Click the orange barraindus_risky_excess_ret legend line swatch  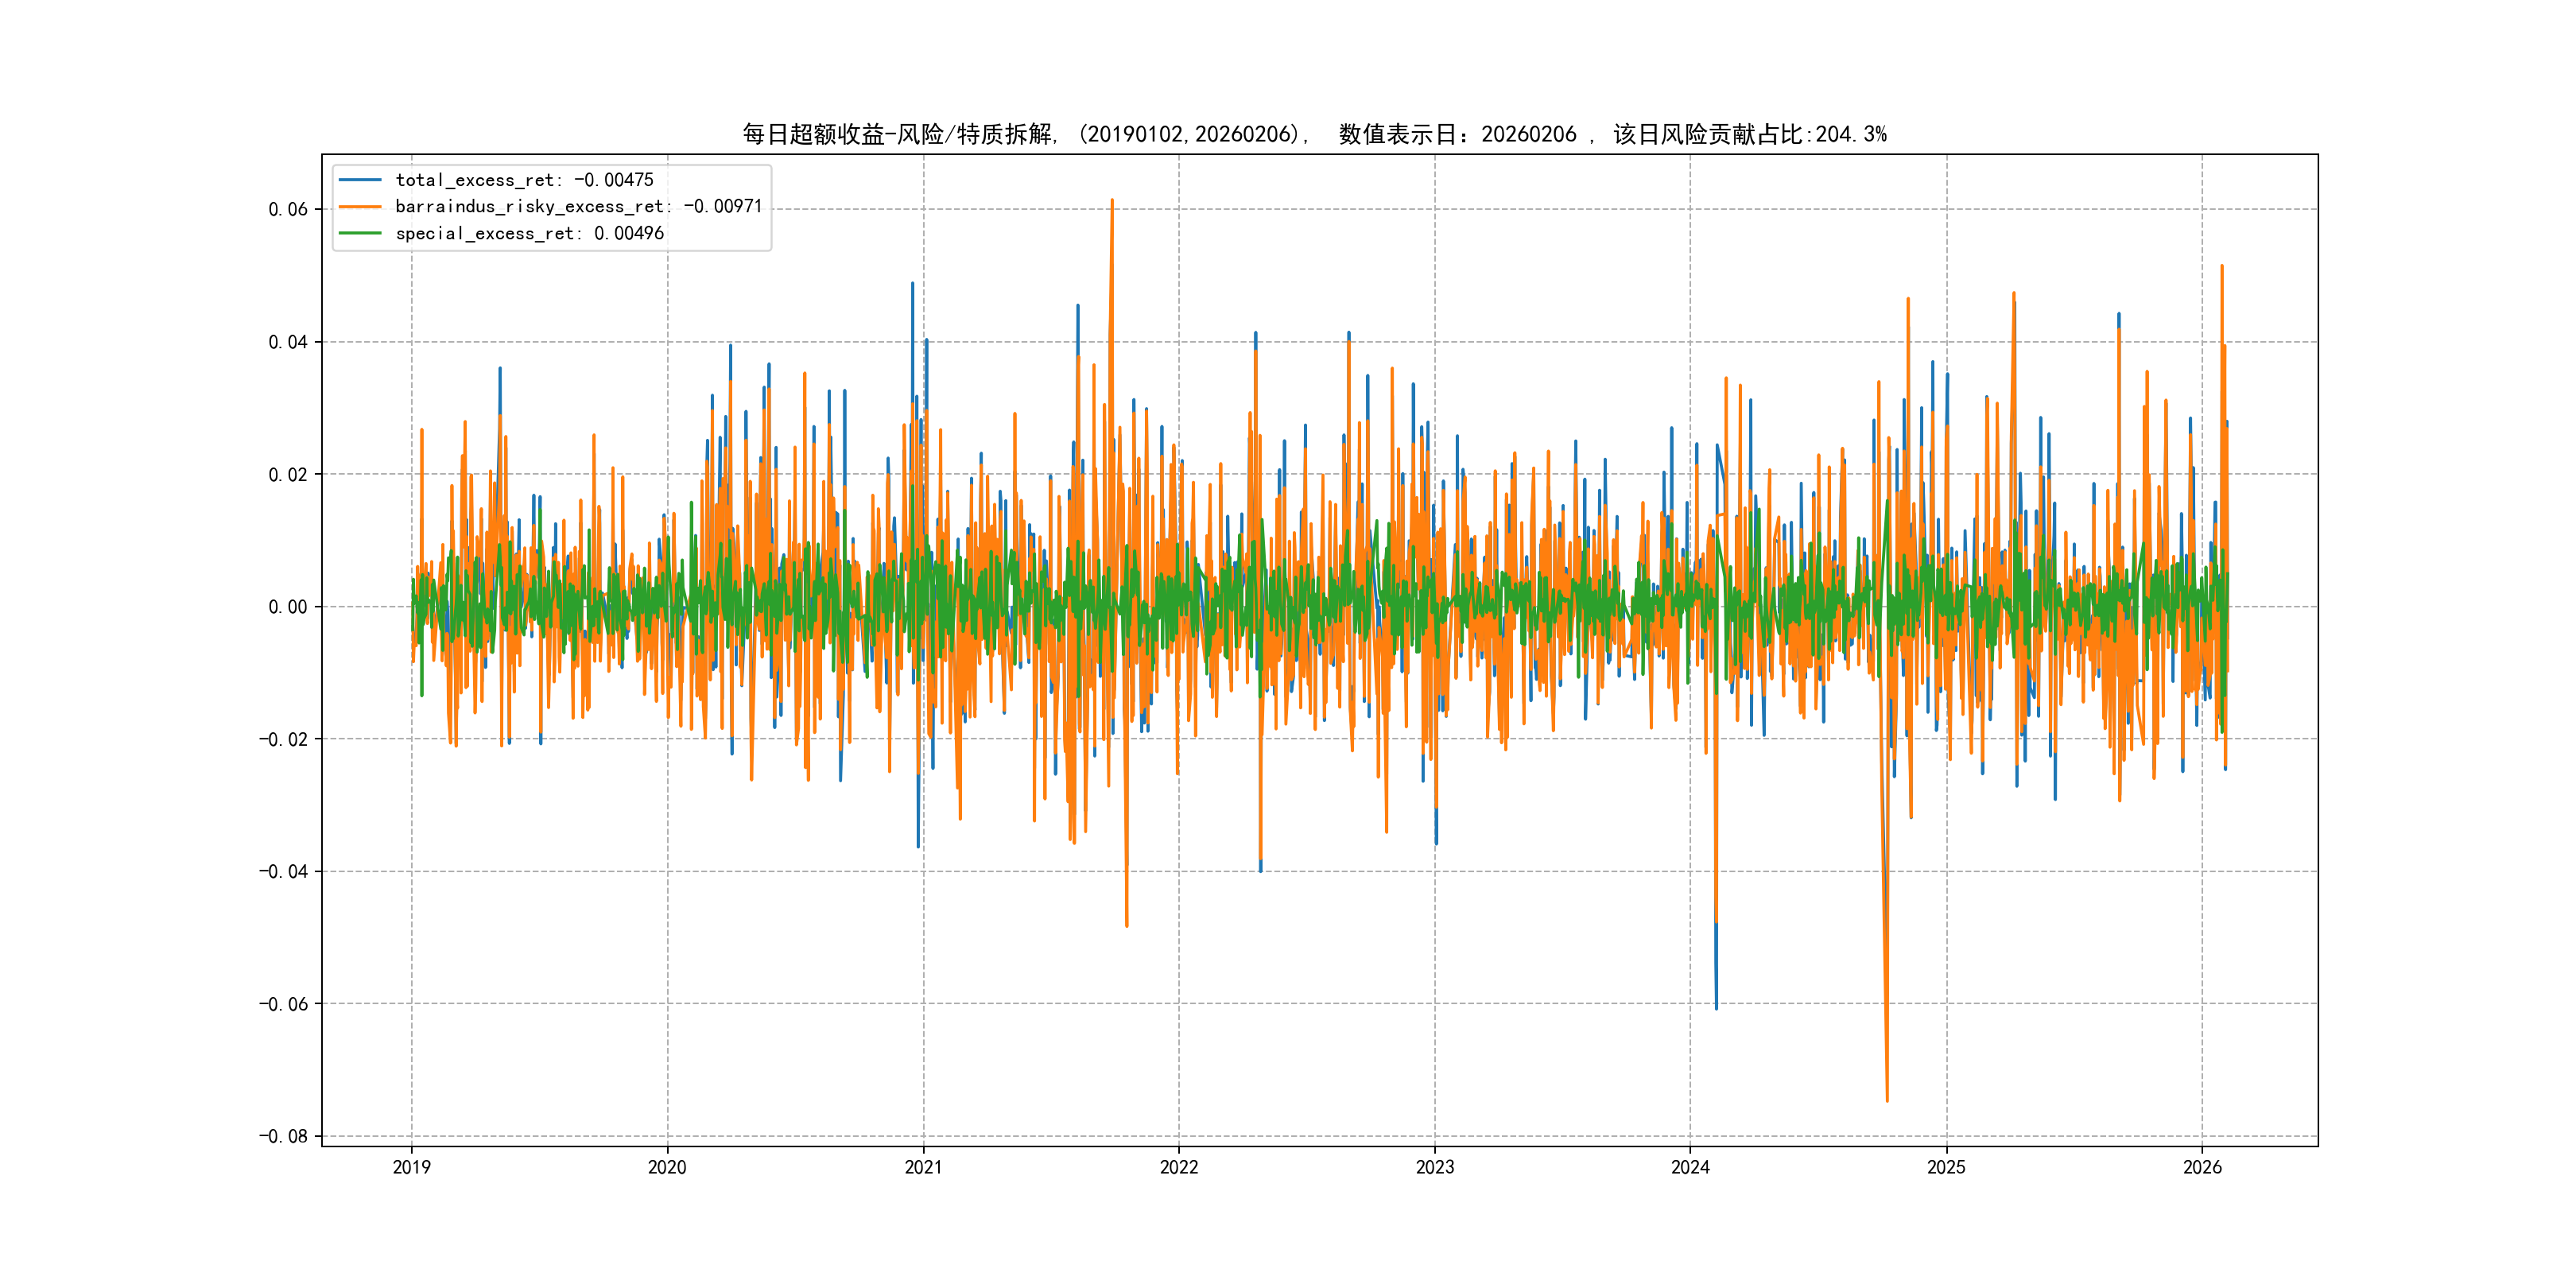click(359, 207)
